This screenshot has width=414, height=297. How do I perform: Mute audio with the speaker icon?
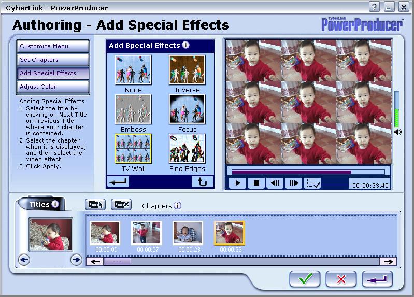[x=397, y=132]
